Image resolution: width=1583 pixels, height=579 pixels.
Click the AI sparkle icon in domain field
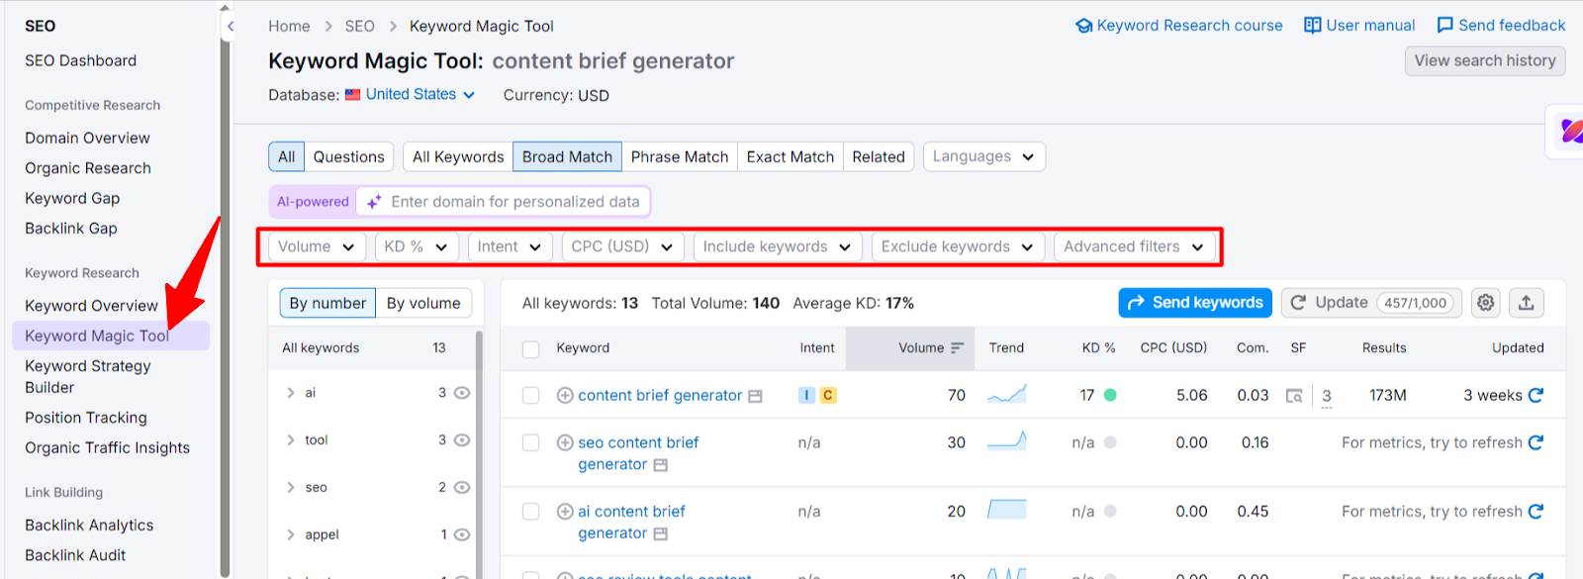pyautogui.click(x=374, y=202)
